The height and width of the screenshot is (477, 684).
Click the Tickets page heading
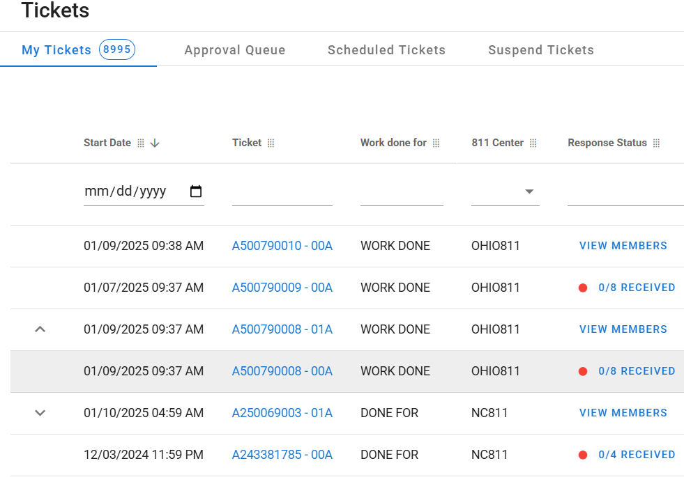[55, 10]
